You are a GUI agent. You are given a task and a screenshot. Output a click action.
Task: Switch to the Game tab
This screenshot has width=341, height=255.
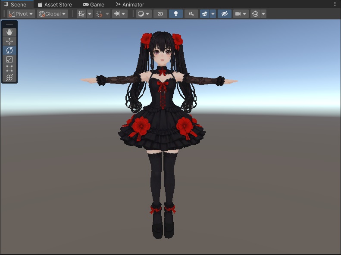(94, 4)
